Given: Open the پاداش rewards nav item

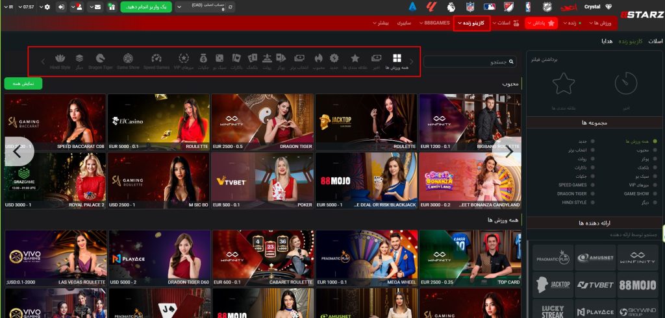Looking at the screenshot, I should click(542, 23).
